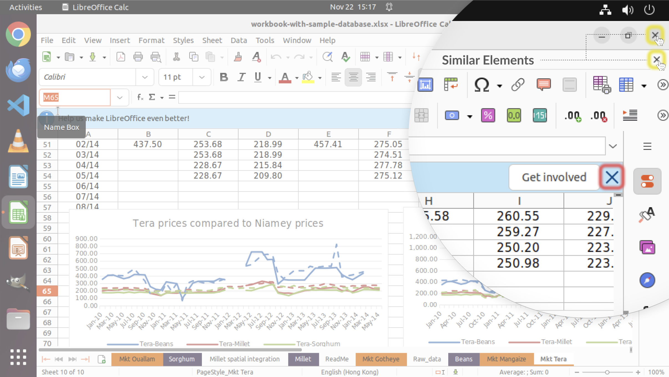Toggle Underline formatting

258,77
